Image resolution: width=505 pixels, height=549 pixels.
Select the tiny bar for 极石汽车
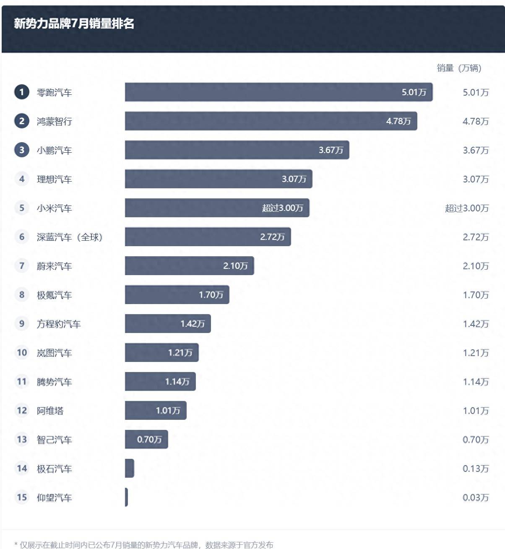(130, 468)
